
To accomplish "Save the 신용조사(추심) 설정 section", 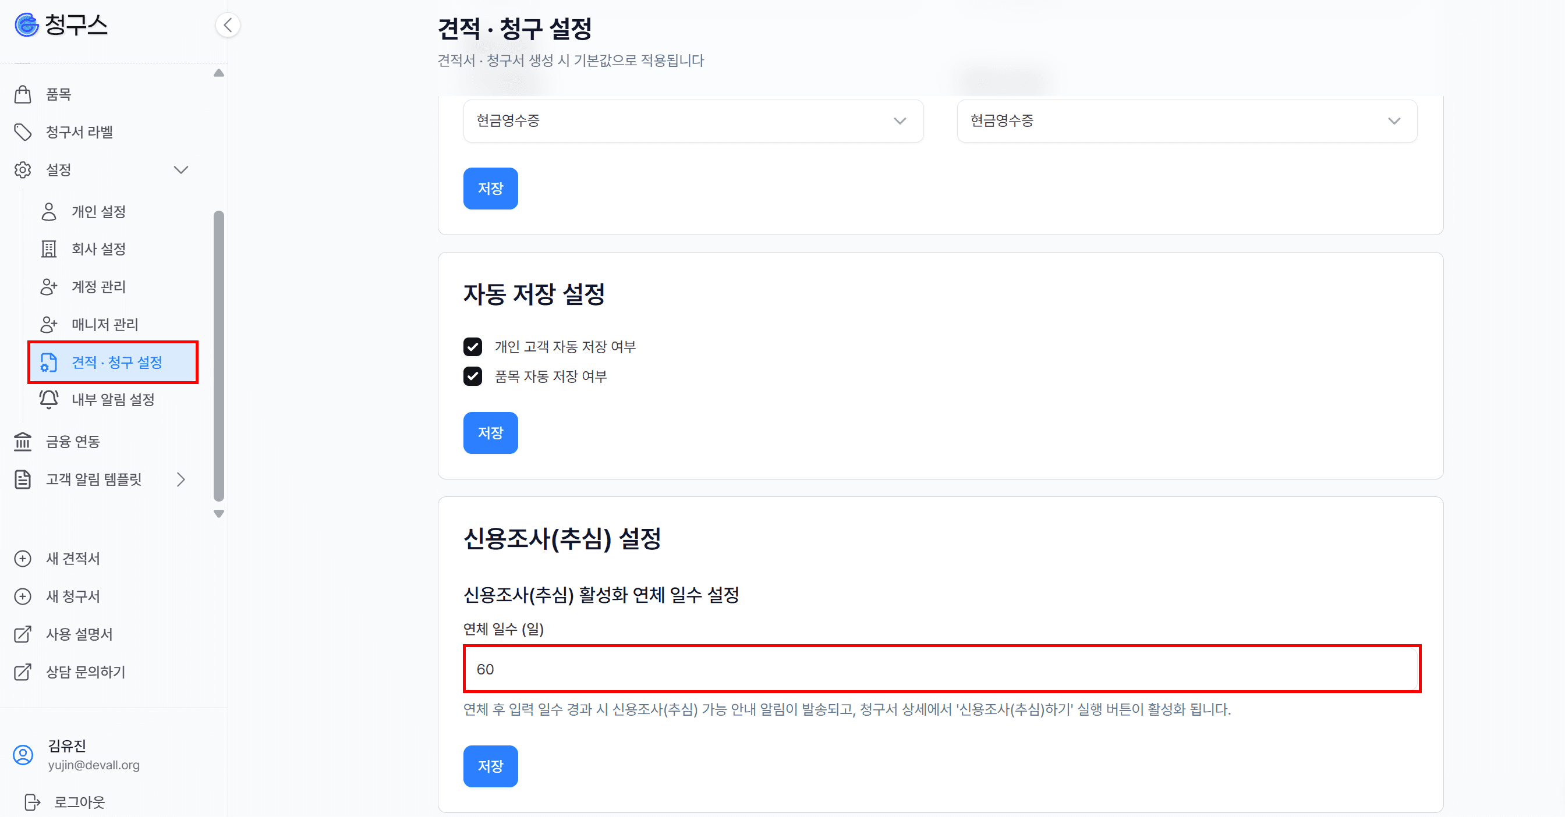I will [x=490, y=766].
